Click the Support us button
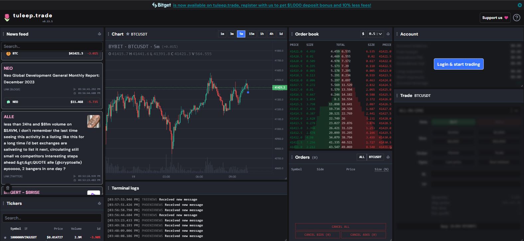 click(x=495, y=18)
